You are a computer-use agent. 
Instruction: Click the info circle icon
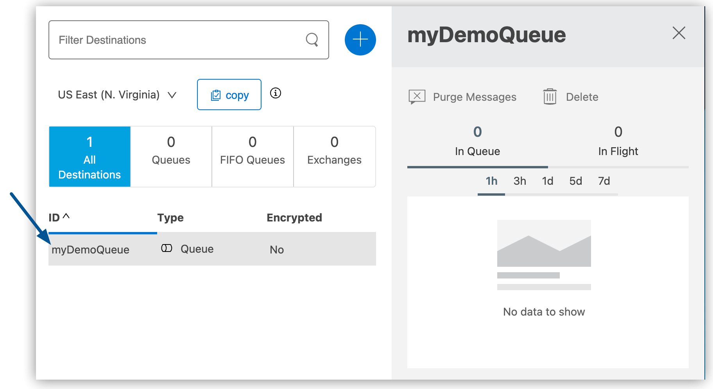tap(276, 93)
